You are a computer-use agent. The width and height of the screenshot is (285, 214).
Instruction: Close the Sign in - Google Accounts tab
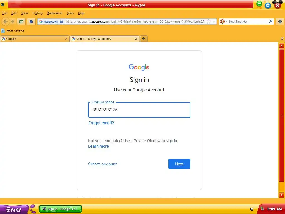(136, 39)
